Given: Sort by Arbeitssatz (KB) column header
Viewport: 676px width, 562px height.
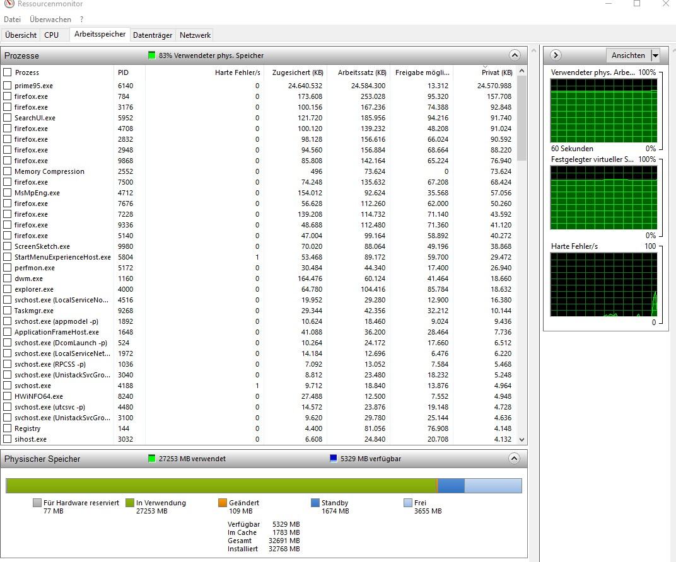Looking at the screenshot, I should click(x=359, y=72).
